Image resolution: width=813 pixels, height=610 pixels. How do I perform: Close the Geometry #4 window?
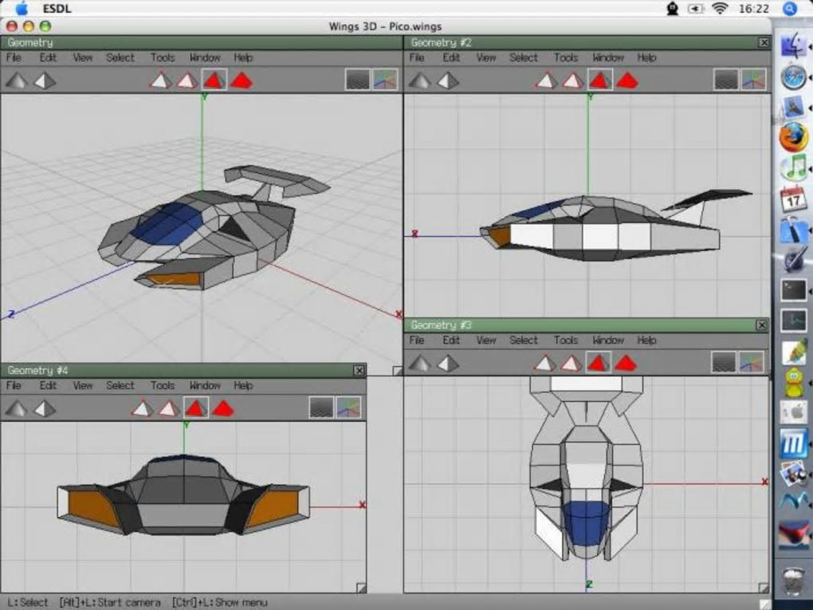tap(359, 370)
